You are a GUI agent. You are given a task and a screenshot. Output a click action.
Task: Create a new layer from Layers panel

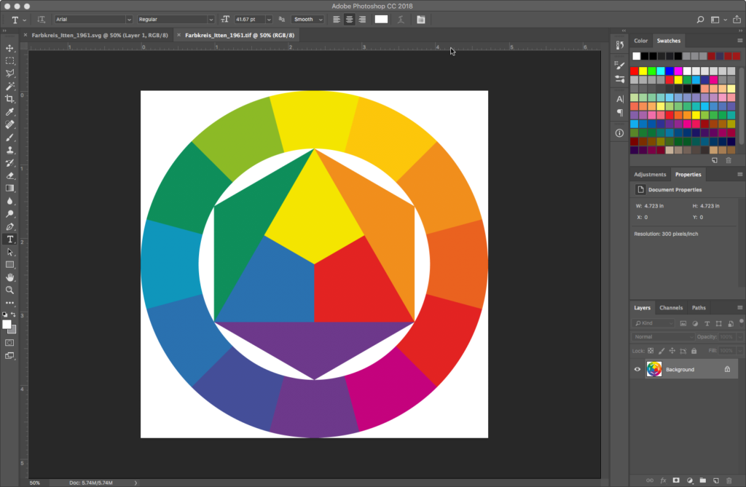[715, 480]
